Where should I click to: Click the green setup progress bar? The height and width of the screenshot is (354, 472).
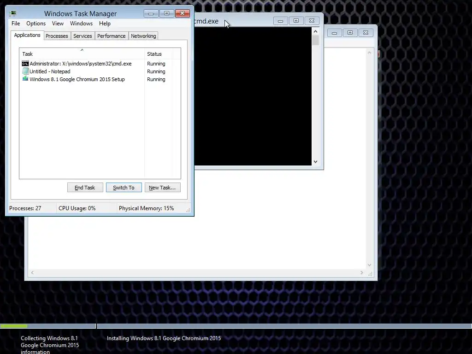14,326
